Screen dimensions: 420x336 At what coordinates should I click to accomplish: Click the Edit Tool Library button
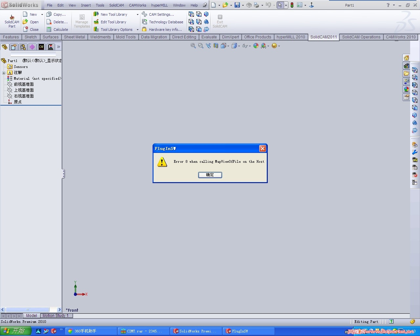coord(110,22)
